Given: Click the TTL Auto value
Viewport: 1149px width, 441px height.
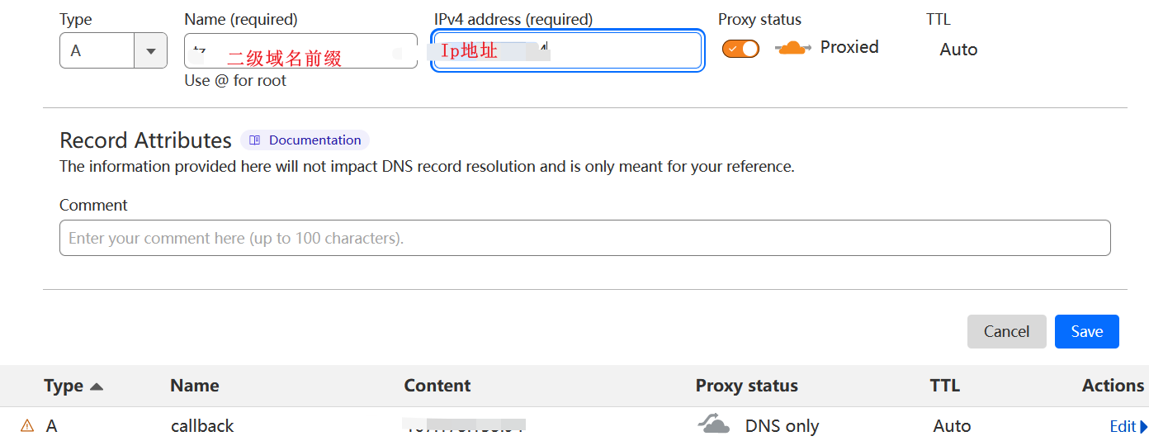Looking at the screenshot, I should (958, 50).
